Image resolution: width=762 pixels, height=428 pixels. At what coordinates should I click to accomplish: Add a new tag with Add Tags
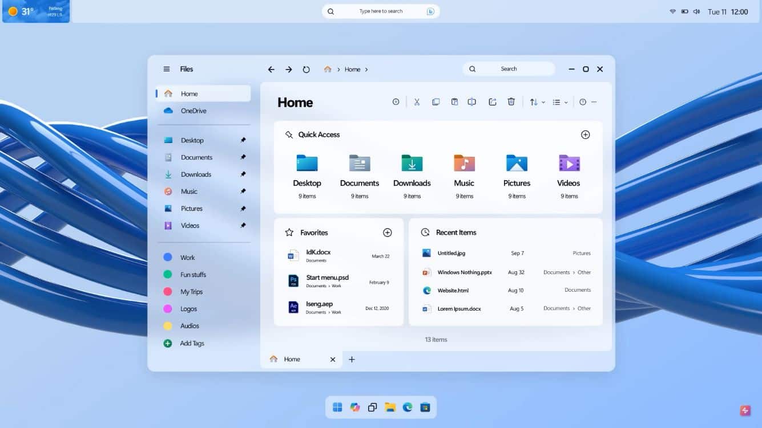click(x=192, y=343)
